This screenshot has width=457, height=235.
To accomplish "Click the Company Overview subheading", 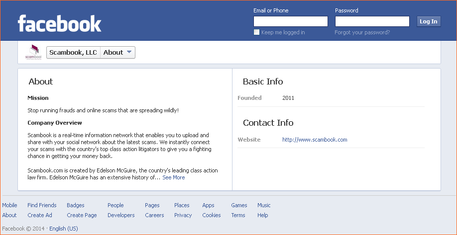I will [x=55, y=123].
